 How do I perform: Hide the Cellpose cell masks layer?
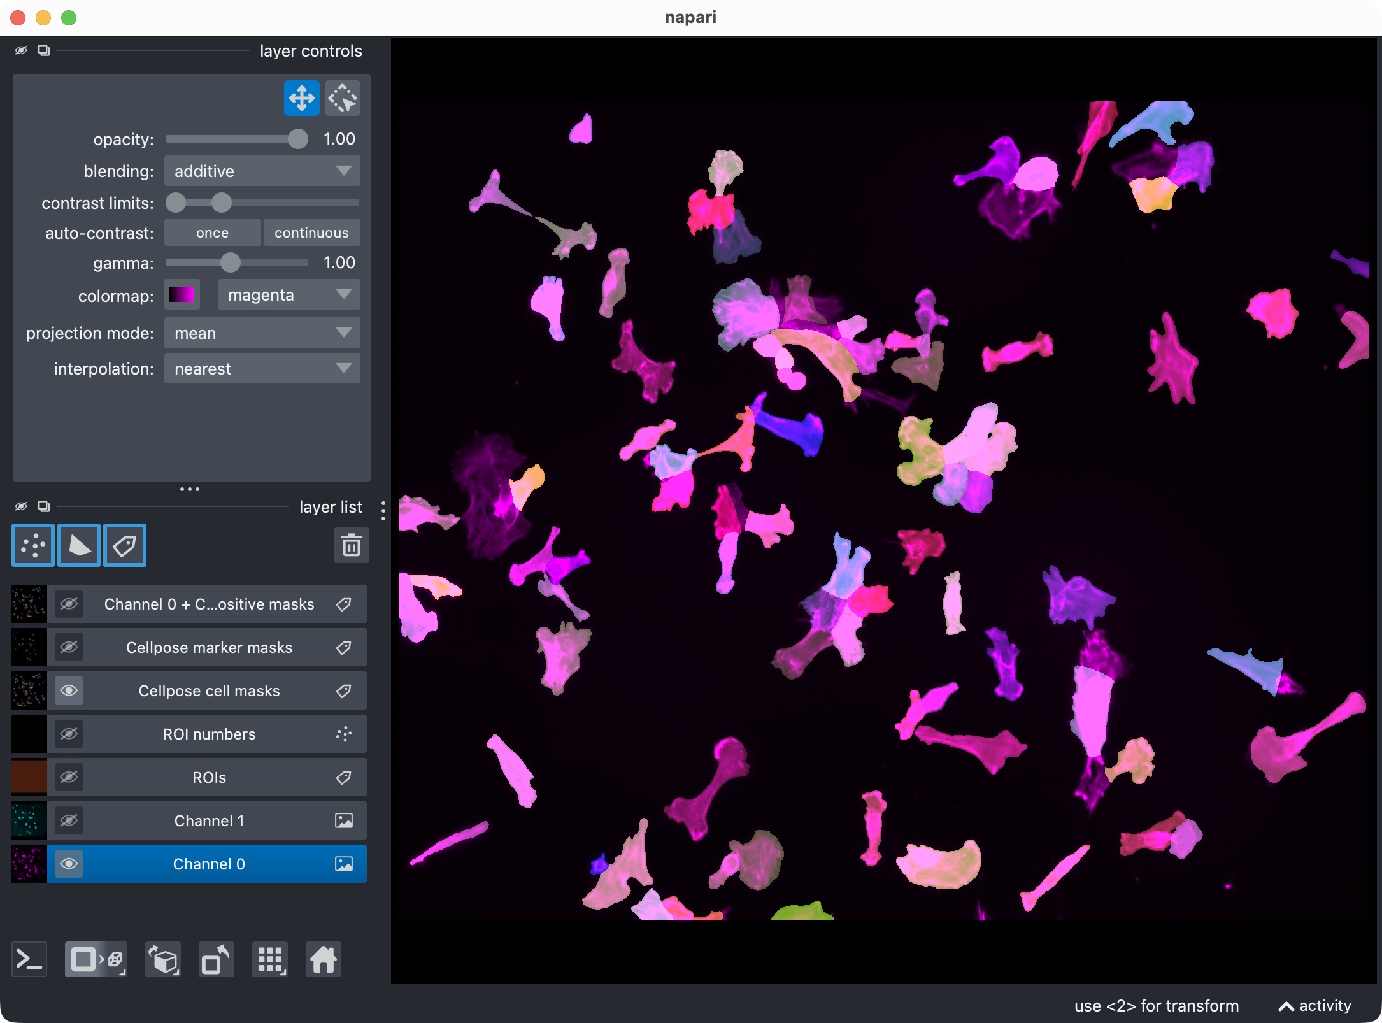(69, 690)
